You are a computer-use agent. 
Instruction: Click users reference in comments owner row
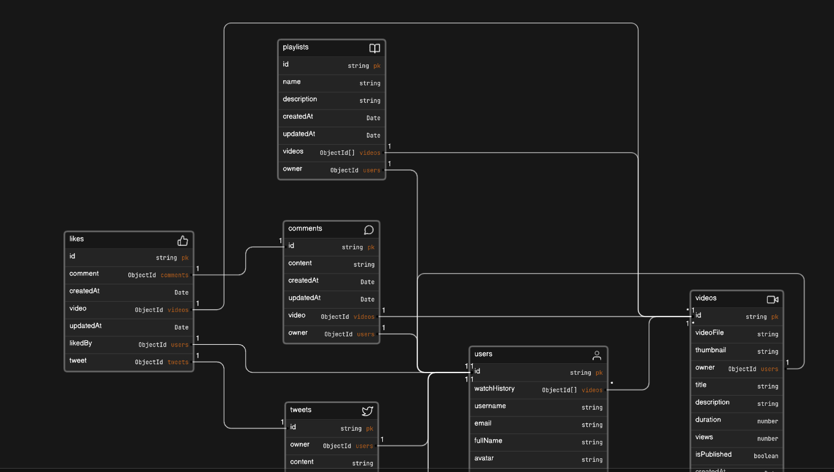(x=366, y=334)
